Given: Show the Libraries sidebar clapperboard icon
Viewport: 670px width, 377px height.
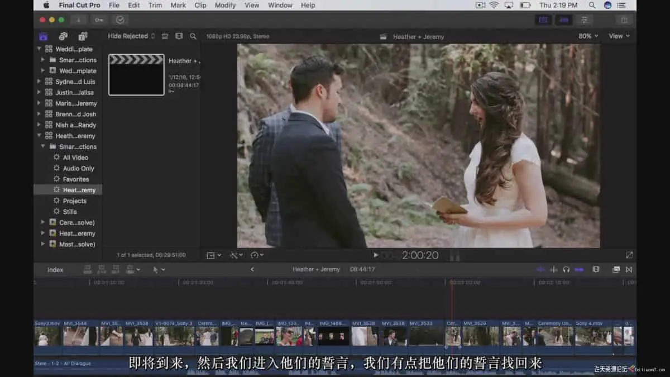Looking at the screenshot, I should [43, 36].
